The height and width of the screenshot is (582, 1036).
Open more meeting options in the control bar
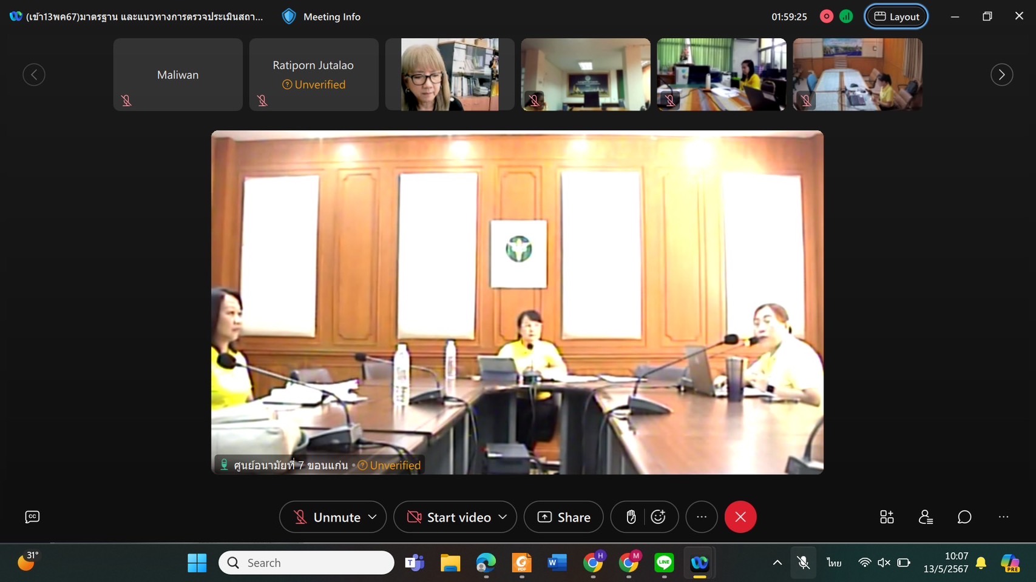click(702, 517)
